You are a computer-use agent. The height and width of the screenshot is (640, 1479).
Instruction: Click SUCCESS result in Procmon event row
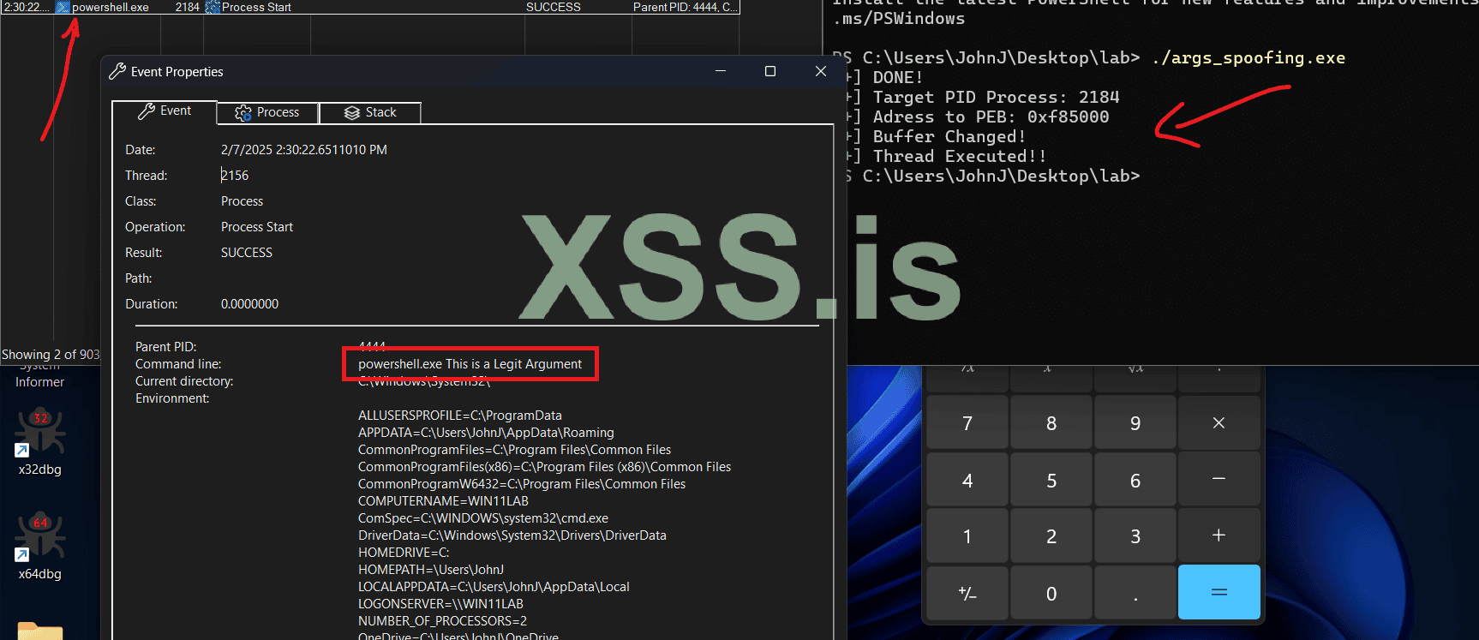click(554, 7)
